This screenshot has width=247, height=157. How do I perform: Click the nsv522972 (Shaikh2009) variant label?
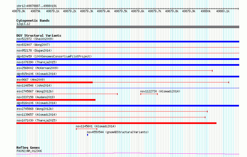(x=35, y=39)
